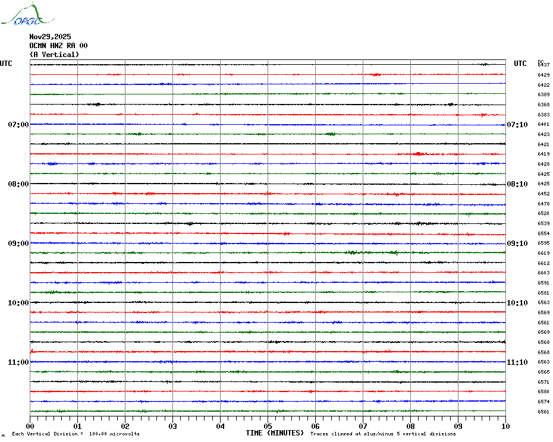Click the '11:00' time label
This screenshot has height=442, width=553.
(x=18, y=362)
